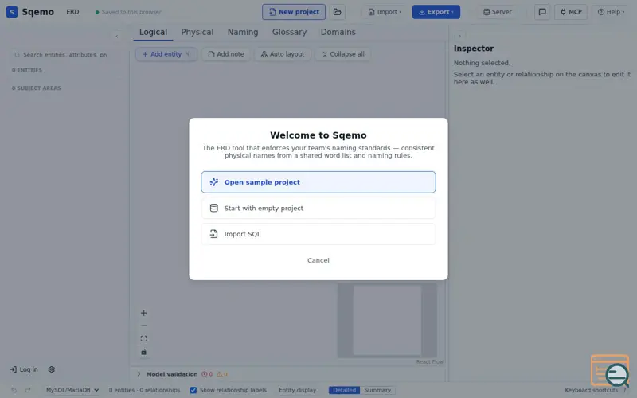The width and height of the screenshot is (637, 398).
Task: Switch to the Logical tab
Action: click(x=153, y=32)
